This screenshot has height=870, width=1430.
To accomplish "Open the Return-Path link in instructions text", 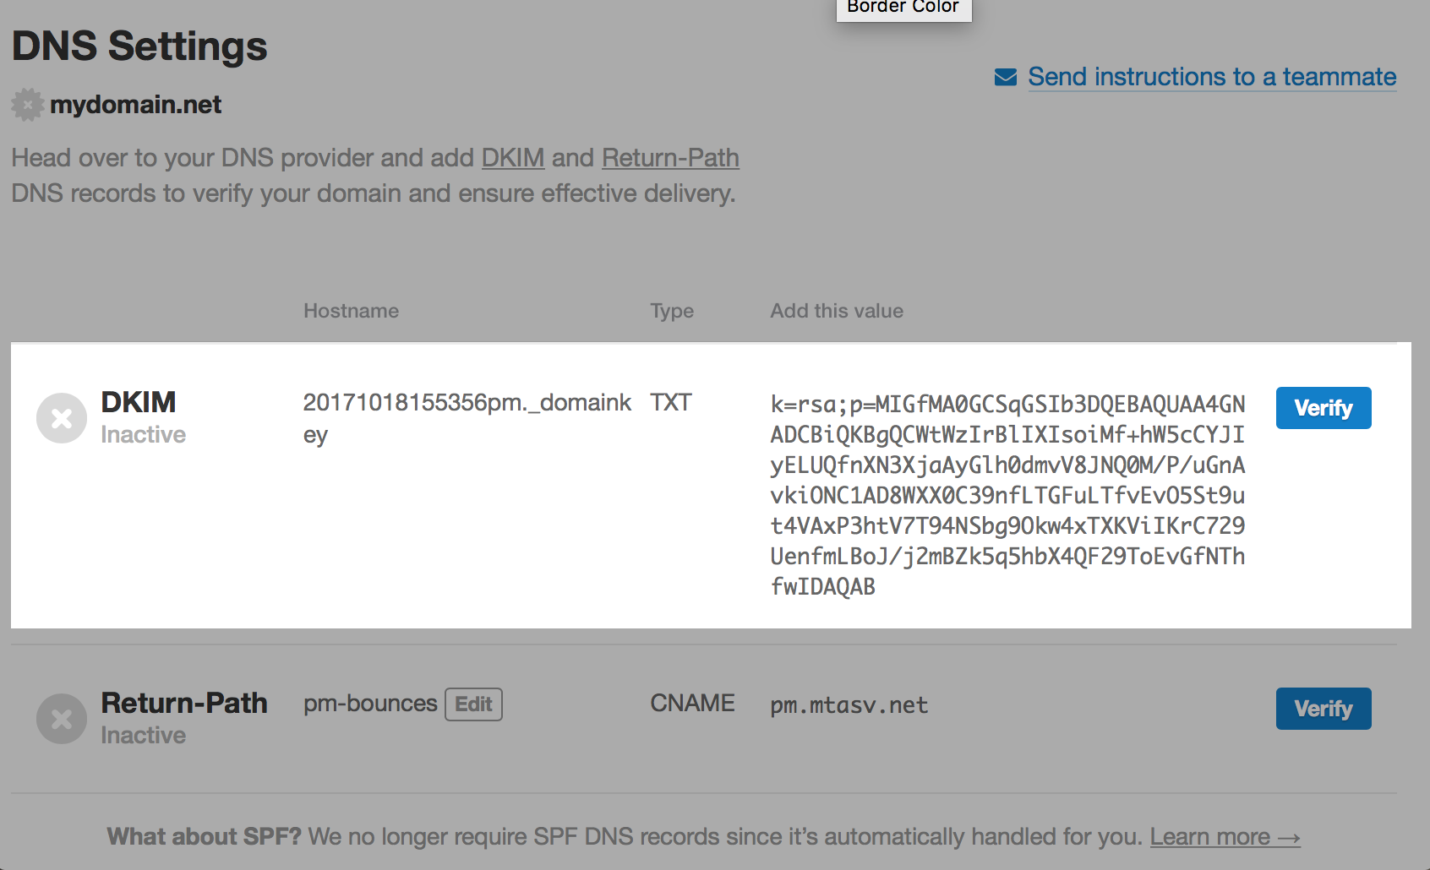I will (670, 158).
